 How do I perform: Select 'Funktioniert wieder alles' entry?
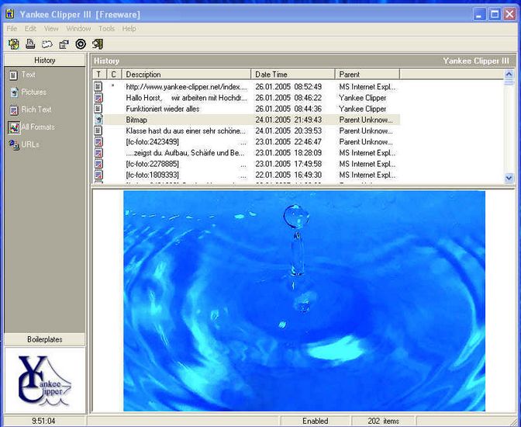[163, 109]
